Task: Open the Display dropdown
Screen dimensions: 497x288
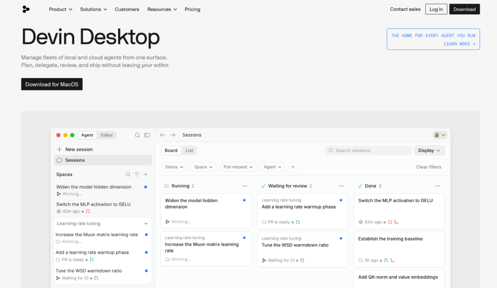Action: pos(429,151)
